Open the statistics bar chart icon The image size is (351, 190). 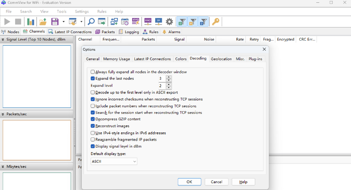[x=30, y=22]
